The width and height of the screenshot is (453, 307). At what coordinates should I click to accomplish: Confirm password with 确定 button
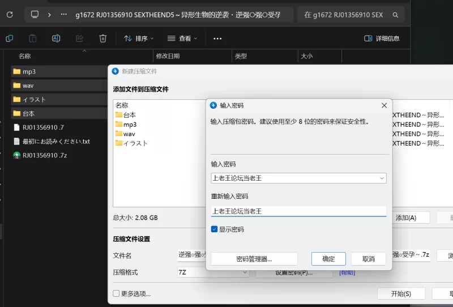coord(328,259)
